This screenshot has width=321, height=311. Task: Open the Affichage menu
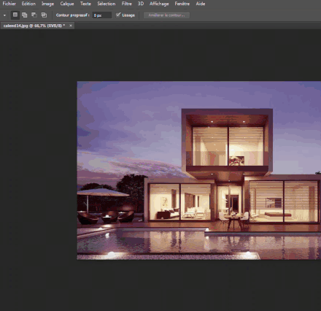[x=159, y=4]
